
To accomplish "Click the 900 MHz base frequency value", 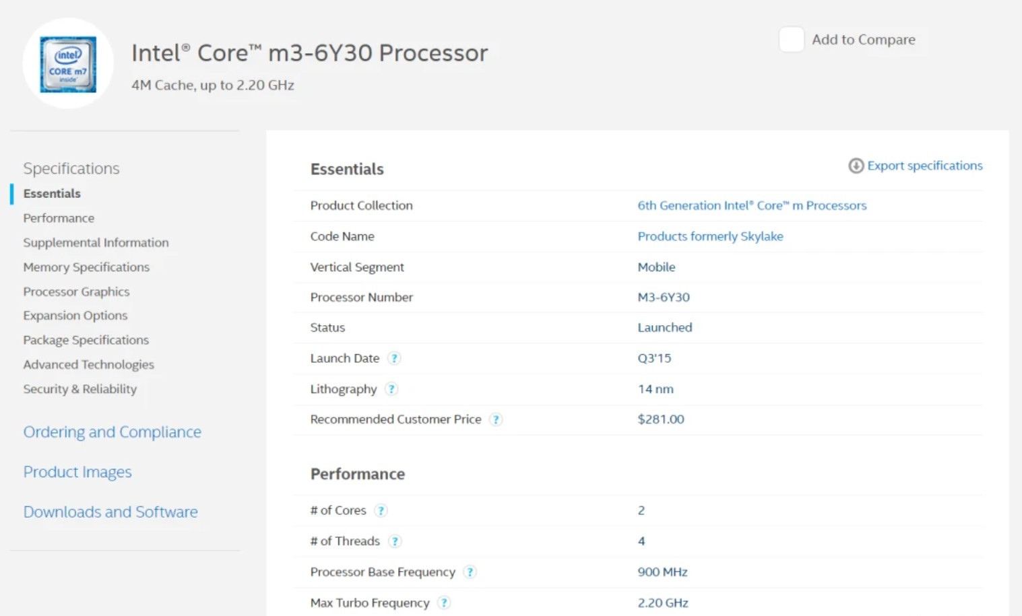I will click(x=662, y=572).
